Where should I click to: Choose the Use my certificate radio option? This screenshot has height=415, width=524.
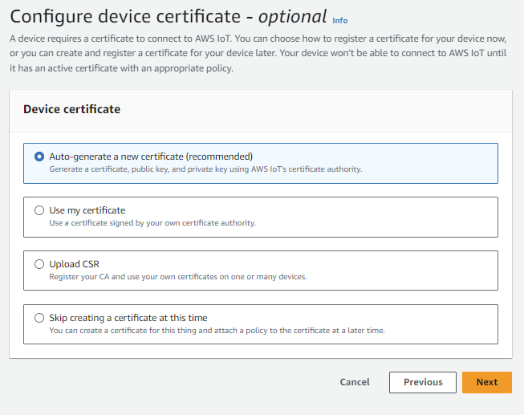[x=39, y=210]
